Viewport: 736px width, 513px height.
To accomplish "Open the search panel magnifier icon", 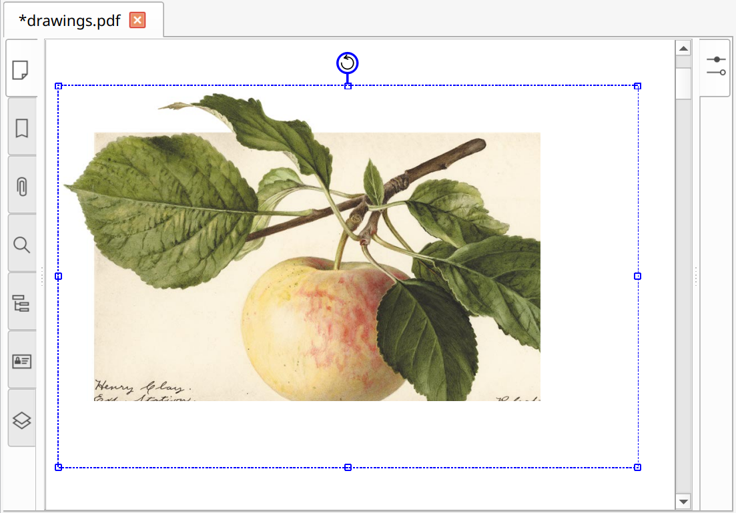I will (x=21, y=245).
